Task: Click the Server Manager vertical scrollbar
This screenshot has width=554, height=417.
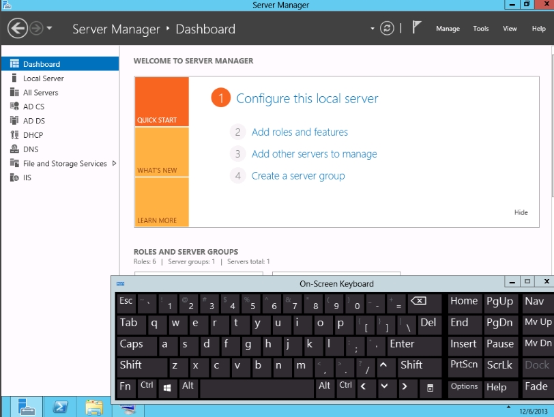Action: [x=552, y=126]
